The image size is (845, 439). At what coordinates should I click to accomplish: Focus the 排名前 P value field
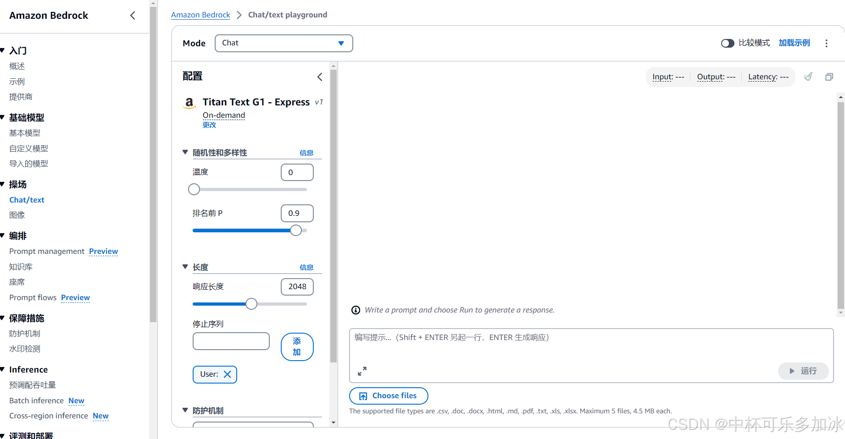tap(297, 213)
